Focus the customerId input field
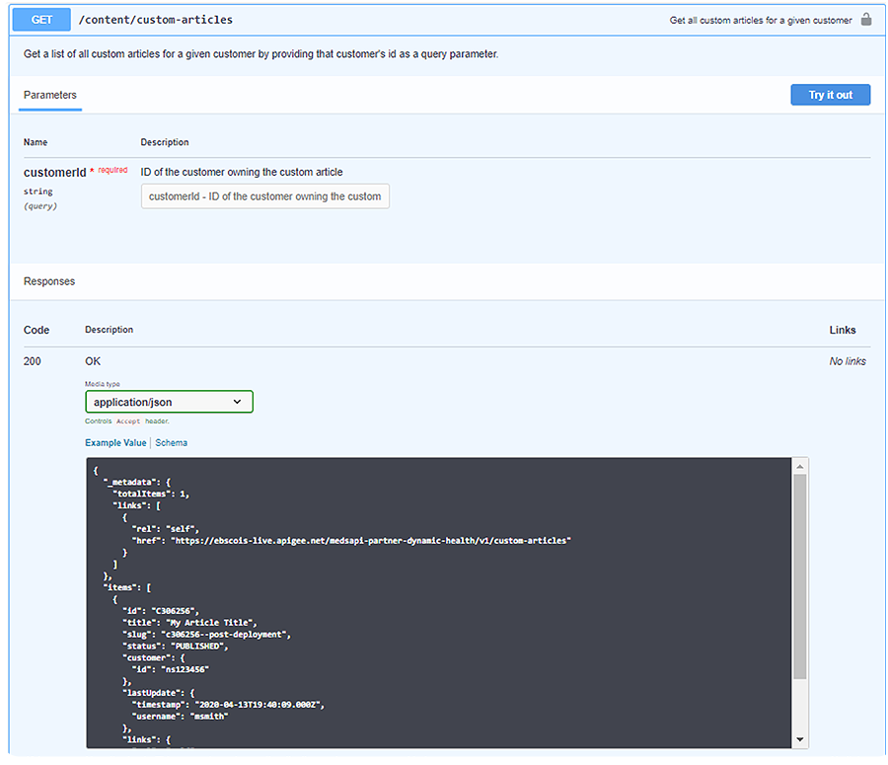888x765 pixels. [265, 196]
